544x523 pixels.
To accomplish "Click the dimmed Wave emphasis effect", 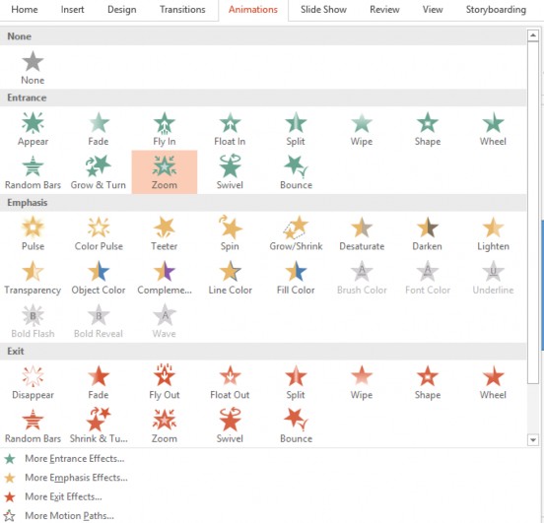I will [x=165, y=321].
